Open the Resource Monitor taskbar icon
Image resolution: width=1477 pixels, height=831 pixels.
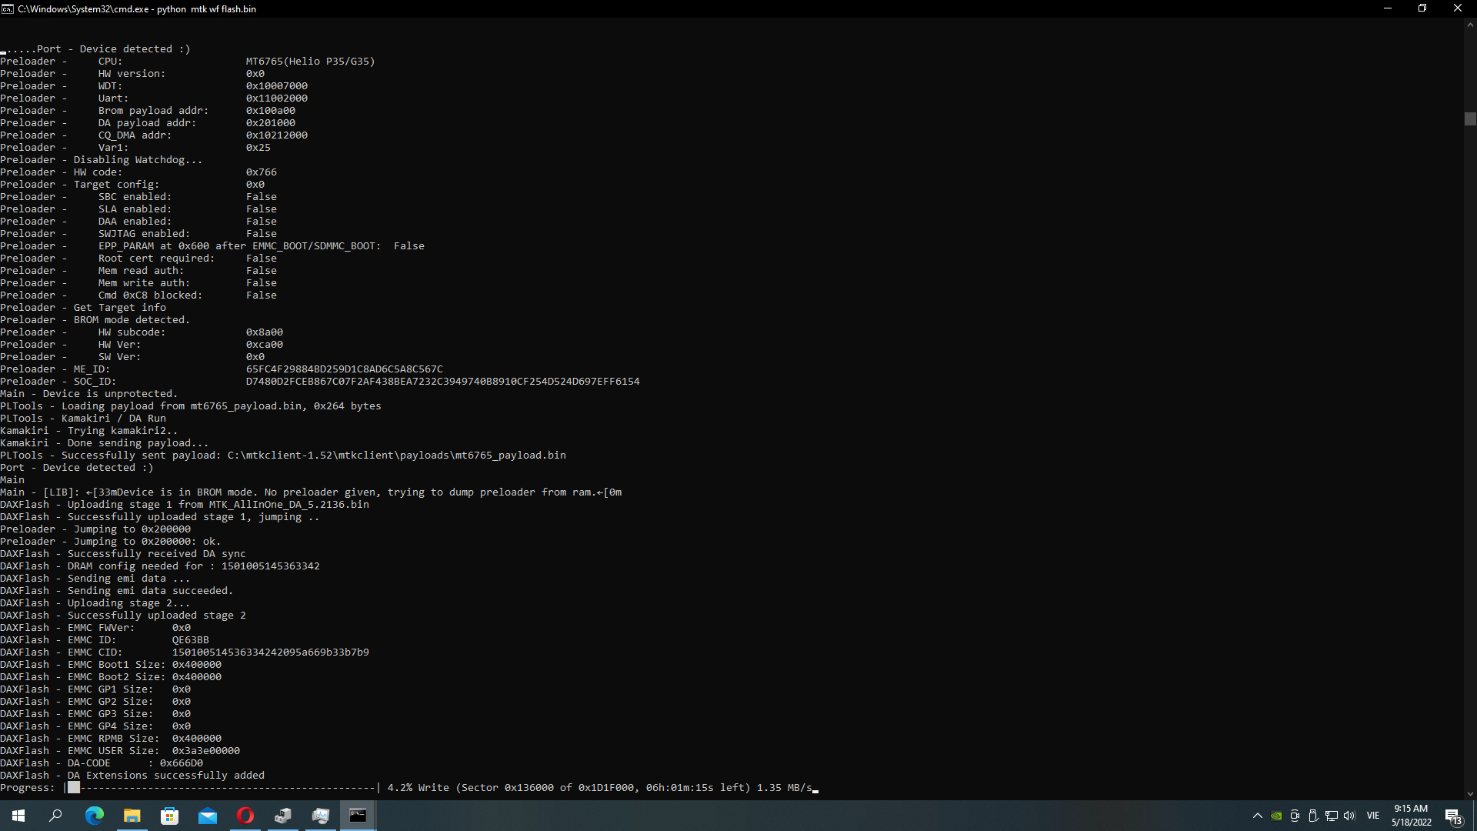321,816
